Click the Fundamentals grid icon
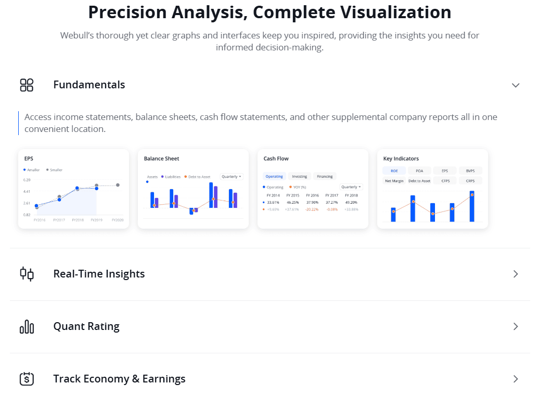538x397 pixels. coord(27,85)
